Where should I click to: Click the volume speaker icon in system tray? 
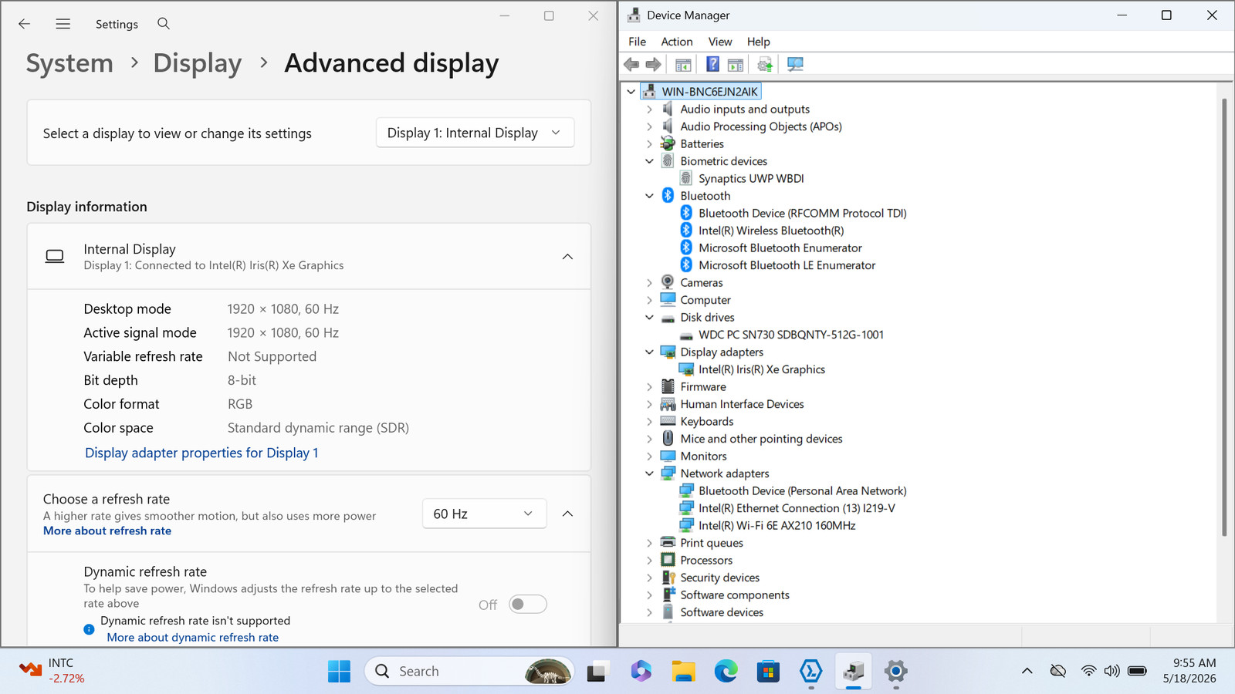1111,671
